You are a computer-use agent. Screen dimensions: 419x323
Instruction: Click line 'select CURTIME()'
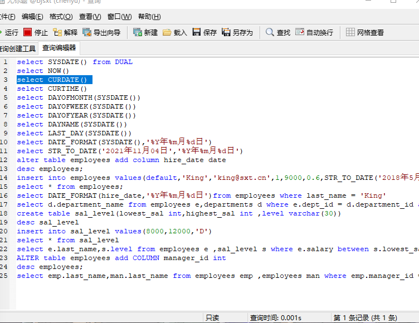[52, 89]
